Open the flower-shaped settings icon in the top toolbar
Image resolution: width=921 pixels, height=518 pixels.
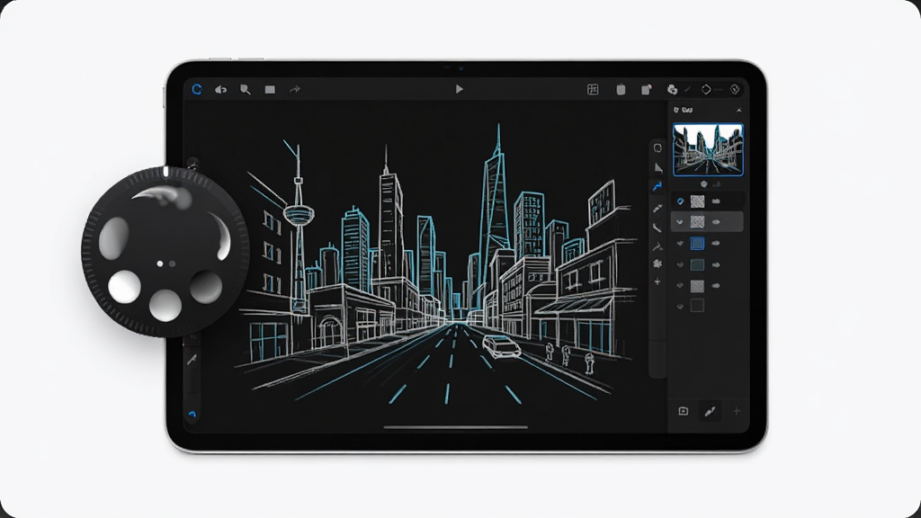(672, 89)
